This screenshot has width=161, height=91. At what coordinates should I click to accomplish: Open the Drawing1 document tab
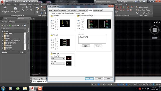coord(21,19)
